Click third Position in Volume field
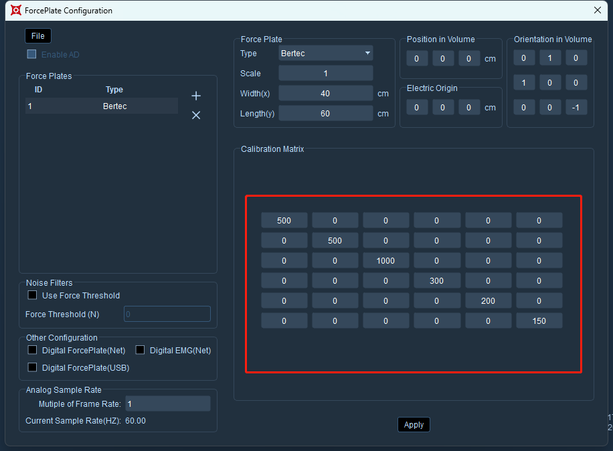 click(x=469, y=59)
